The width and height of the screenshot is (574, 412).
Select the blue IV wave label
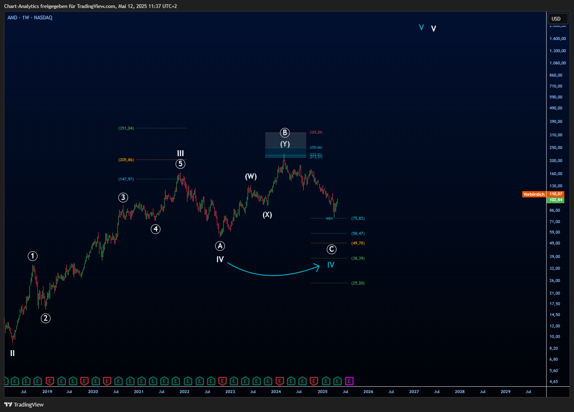point(331,265)
